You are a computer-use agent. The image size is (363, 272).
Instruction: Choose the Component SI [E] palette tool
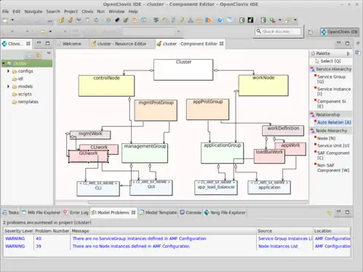click(x=330, y=104)
